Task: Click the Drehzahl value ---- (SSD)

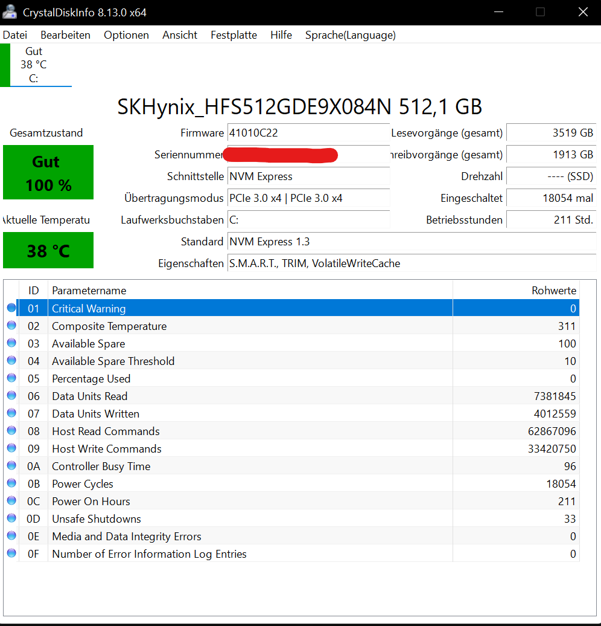Action: click(551, 176)
